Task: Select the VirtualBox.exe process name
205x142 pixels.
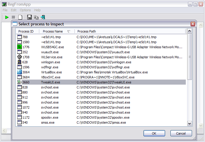Action: 51,72
